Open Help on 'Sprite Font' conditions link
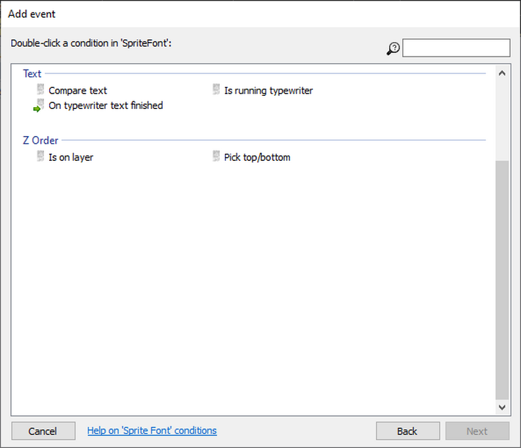 click(x=152, y=430)
